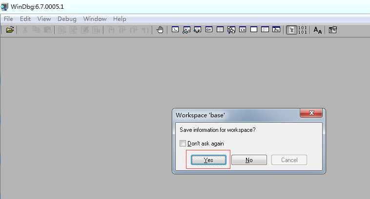Click the Open Source File folder icon

(10, 30)
